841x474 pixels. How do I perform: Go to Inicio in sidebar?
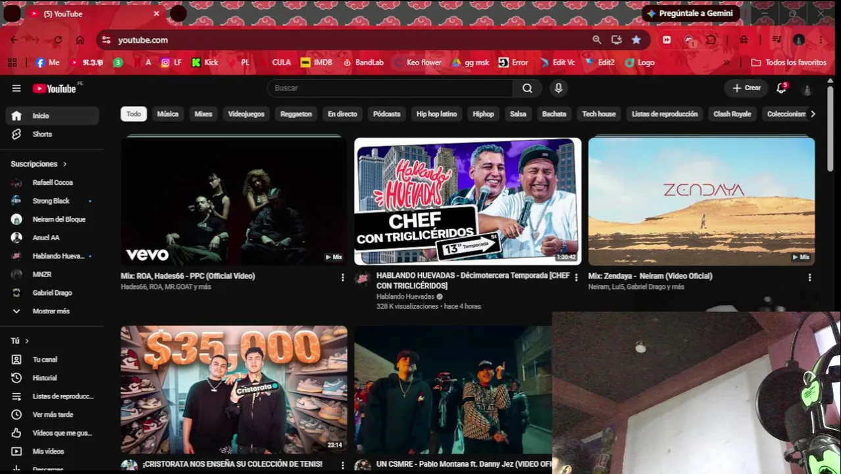53,116
